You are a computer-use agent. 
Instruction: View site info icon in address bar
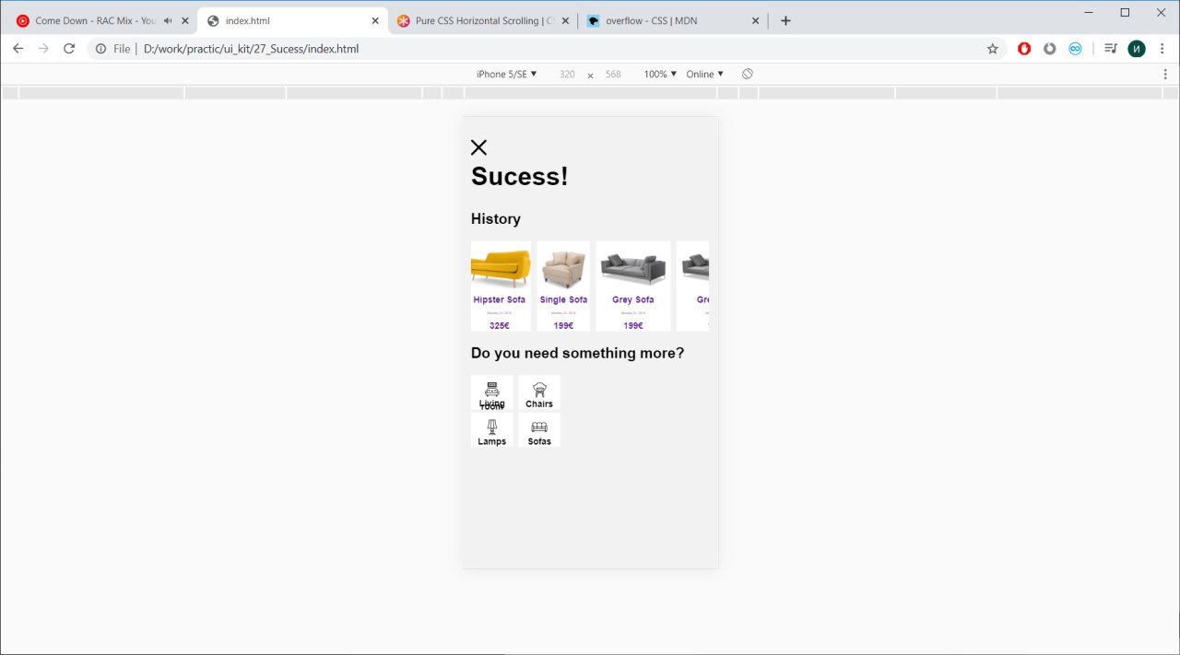point(100,49)
